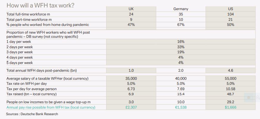Click the '3 days per week' row label
Image resolution: width=260 pixels, height=119 pixels.
[x=20, y=52]
